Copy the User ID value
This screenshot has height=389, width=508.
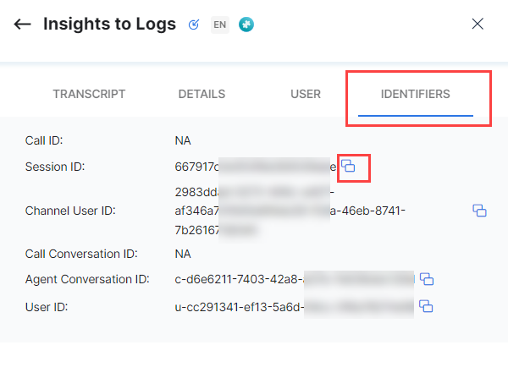(427, 306)
